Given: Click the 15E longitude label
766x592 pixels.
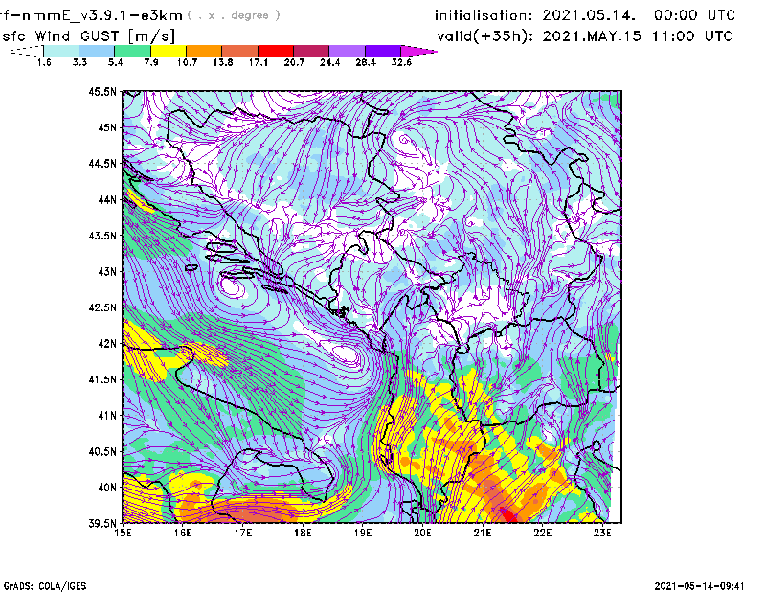Looking at the screenshot, I should [123, 533].
